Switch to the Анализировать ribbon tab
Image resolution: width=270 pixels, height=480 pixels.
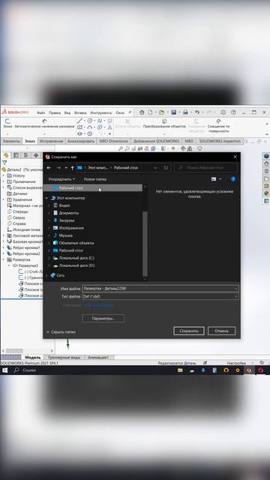point(81,141)
